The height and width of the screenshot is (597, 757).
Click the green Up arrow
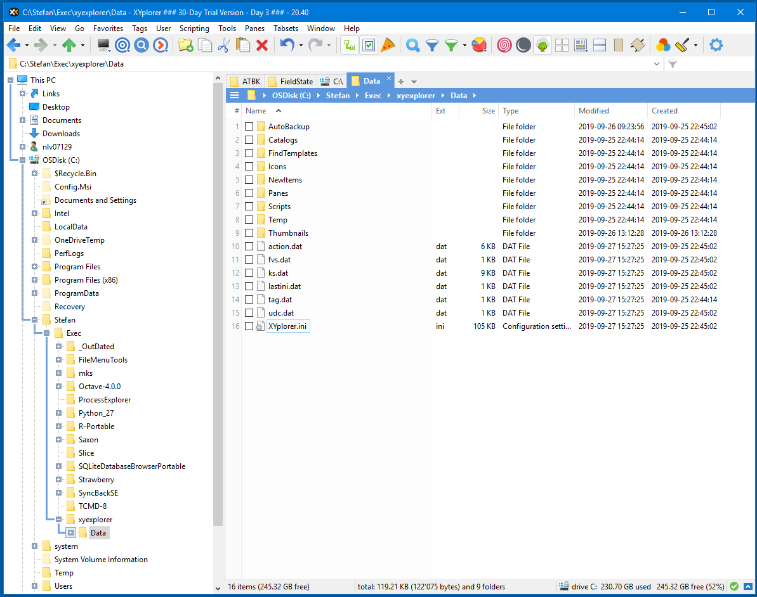(69, 45)
